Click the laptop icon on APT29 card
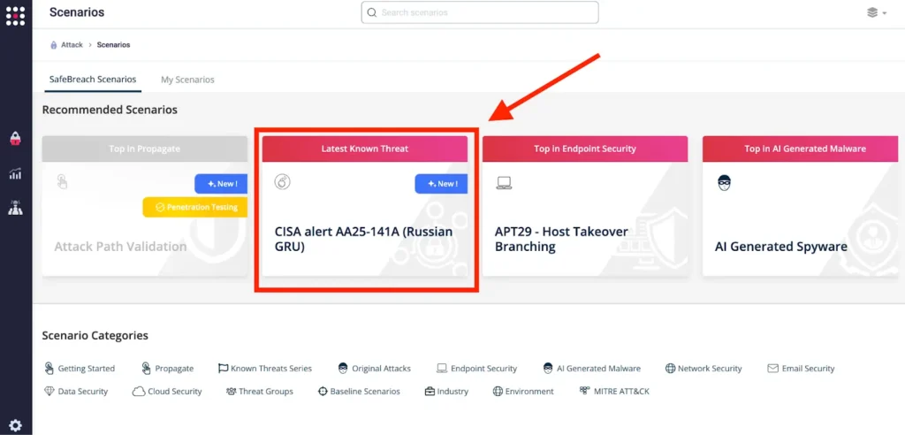This screenshot has height=435, width=905. (x=504, y=183)
